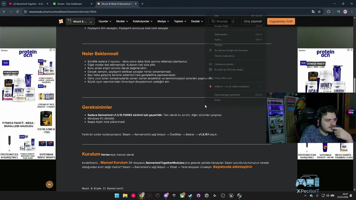
Task: Expand the Koleksiyonlar menu
Action: (x=143, y=21)
